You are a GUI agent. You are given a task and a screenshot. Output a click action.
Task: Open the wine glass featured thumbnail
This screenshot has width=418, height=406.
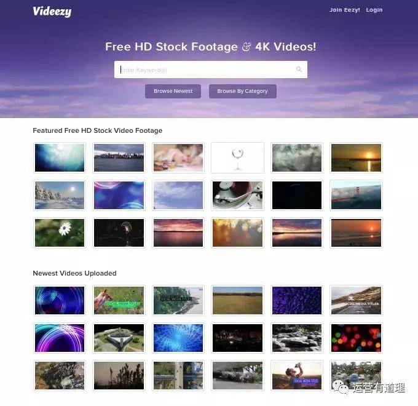click(237, 157)
